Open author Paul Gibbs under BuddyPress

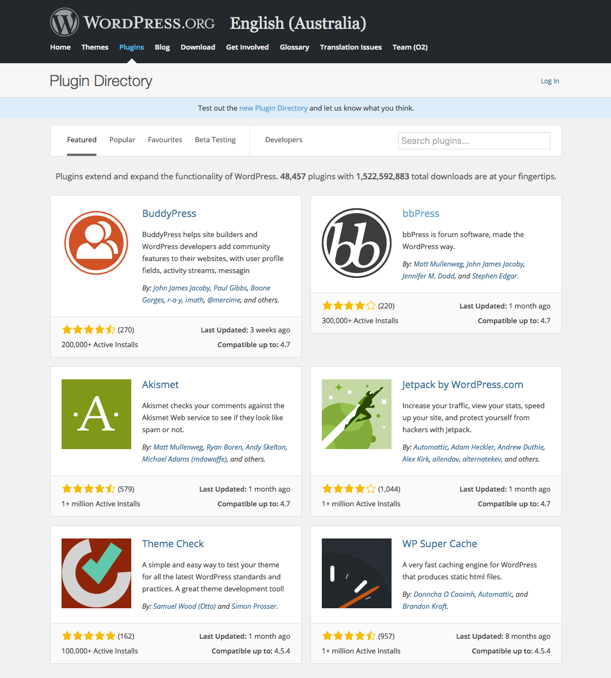(x=230, y=288)
